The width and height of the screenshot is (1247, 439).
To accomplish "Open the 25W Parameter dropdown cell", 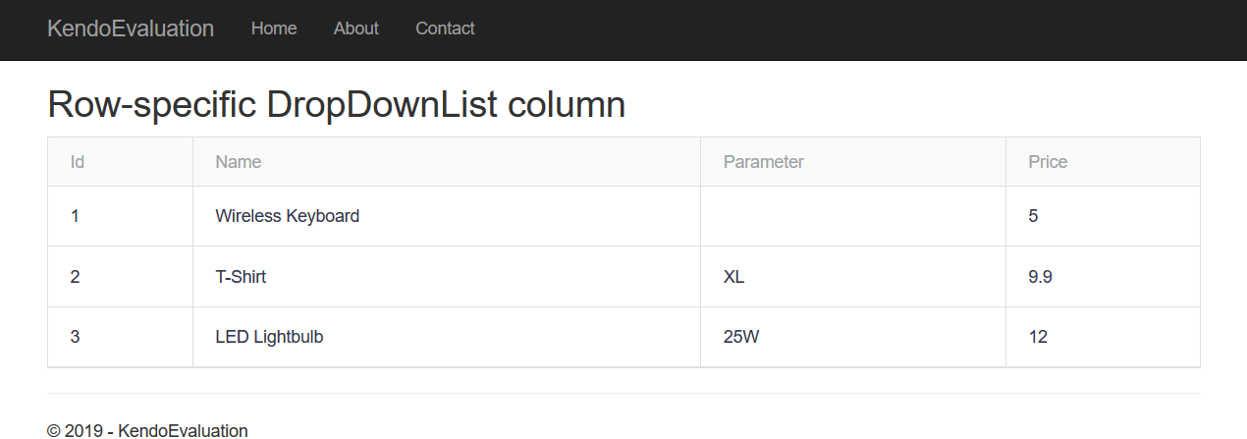I will [852, 337].
